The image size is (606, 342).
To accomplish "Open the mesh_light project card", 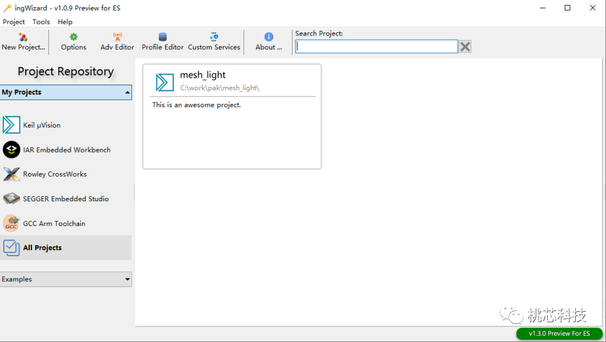I will [x=232, y=117].
